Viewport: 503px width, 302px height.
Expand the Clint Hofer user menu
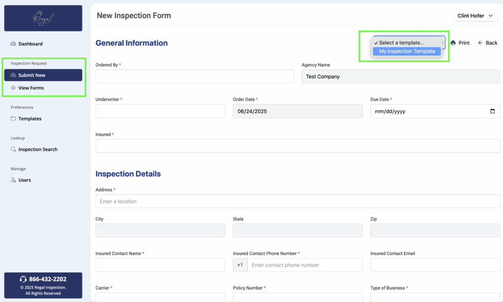pyautogui.click(x=475, y=16)
